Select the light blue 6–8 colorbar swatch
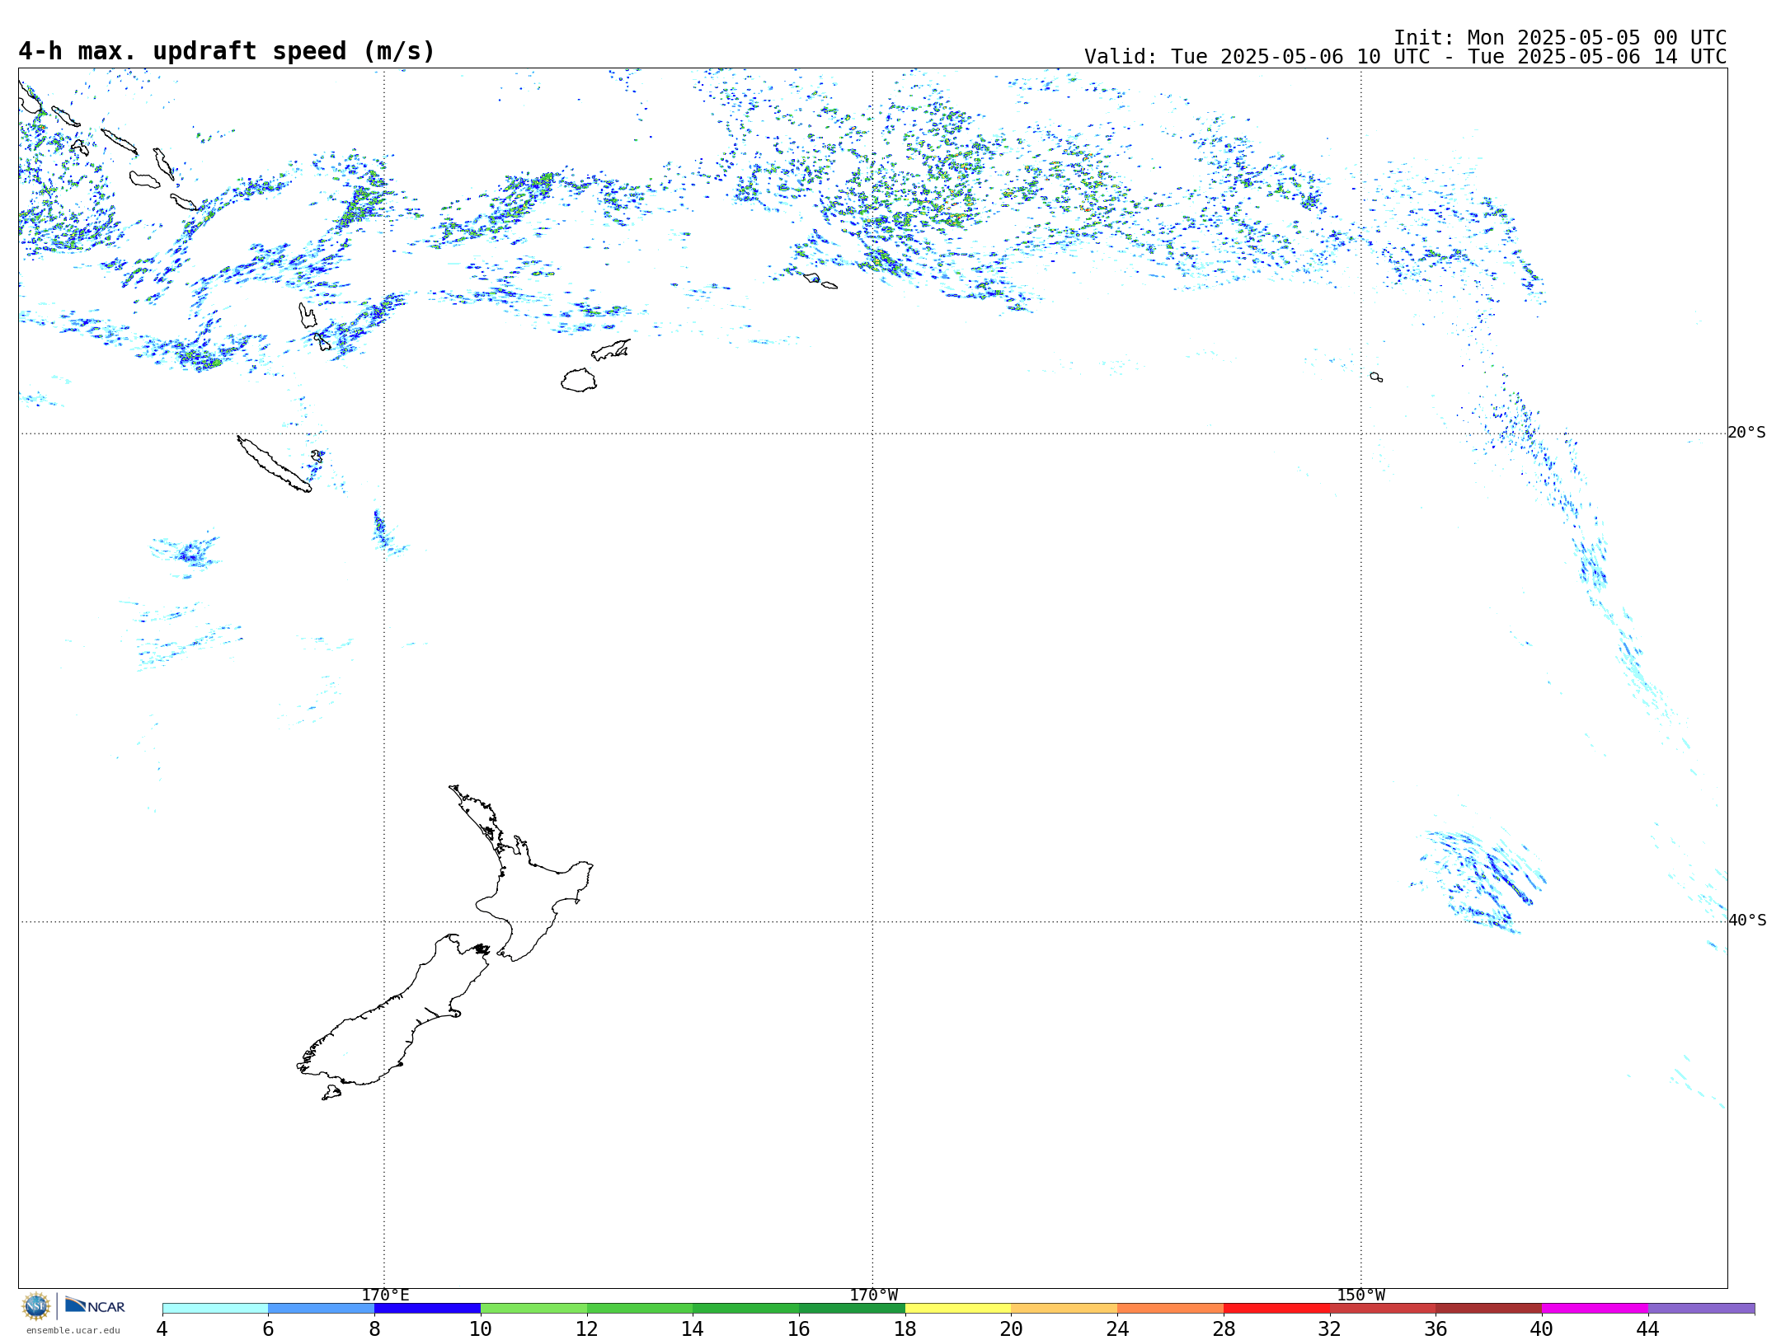The image size is (1781, 1340). pos(322,1309)
